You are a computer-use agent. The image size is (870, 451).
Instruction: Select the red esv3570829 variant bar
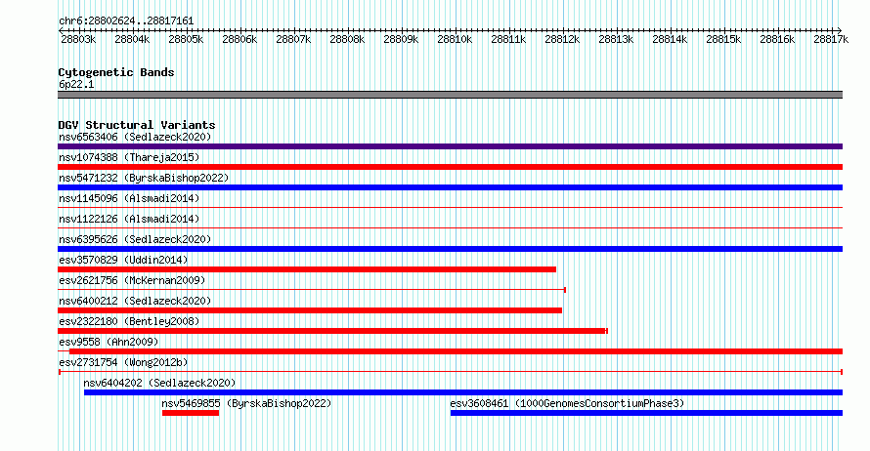307,269
